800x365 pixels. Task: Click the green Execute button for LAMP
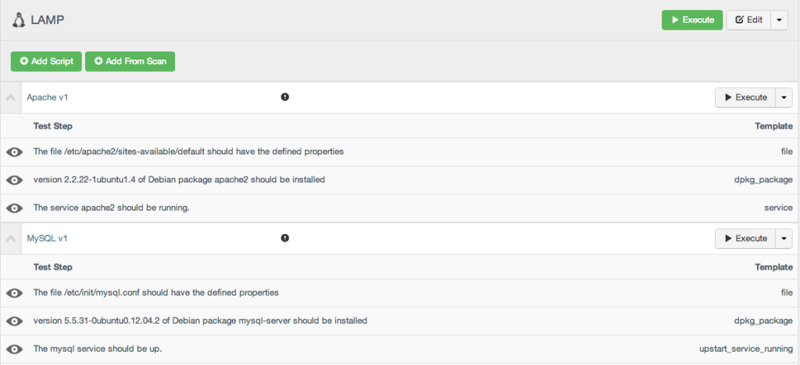692,19
